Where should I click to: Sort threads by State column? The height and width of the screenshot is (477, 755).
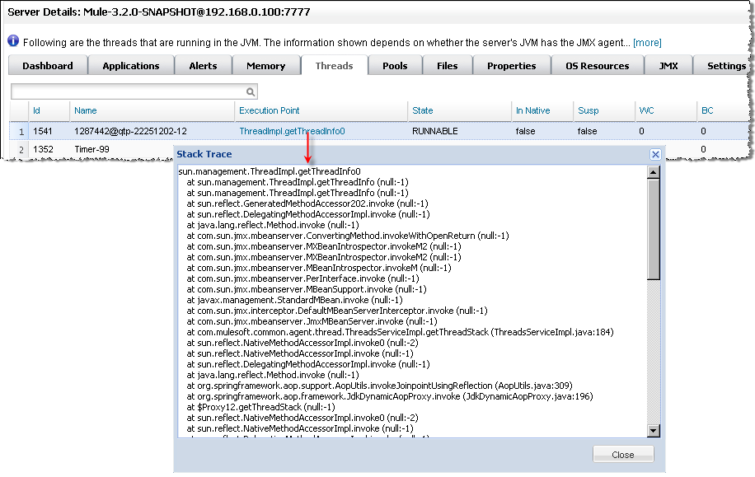pyautogui.click(x=422, y=110)
